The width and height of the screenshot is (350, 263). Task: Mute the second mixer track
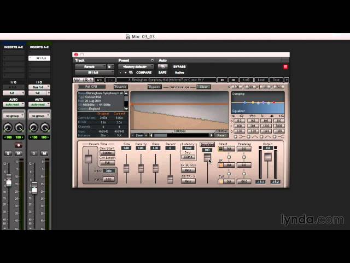(x=44, y=153)
